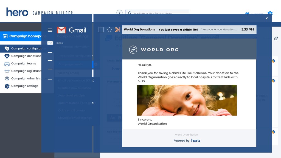281x158 pixels.
Task: Click the Powered by hero footer link
Action: [187, 141]
